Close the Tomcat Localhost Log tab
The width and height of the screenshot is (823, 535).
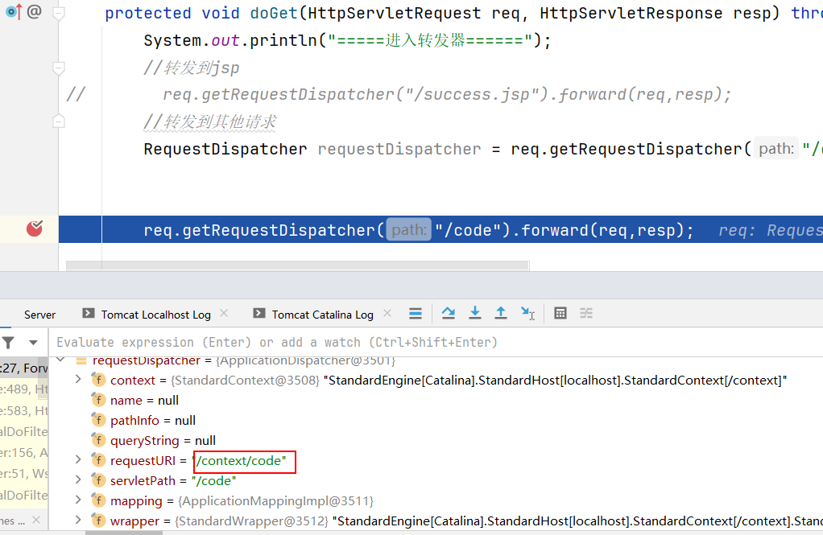224,314
